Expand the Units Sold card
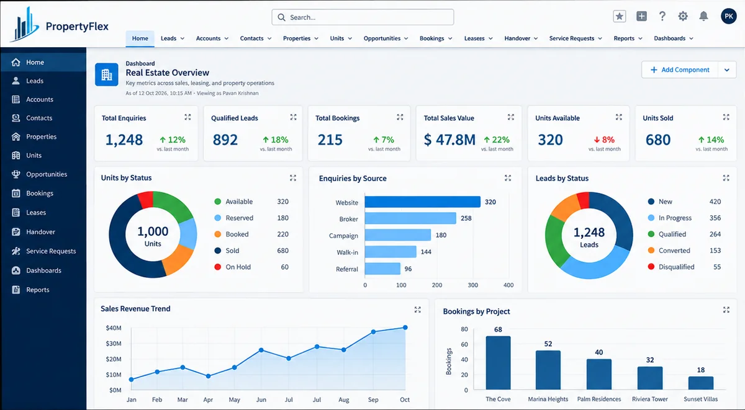Image resolution: width=745 pixels, height=410 pixels. pyautogui.click(x=726, y=117)
